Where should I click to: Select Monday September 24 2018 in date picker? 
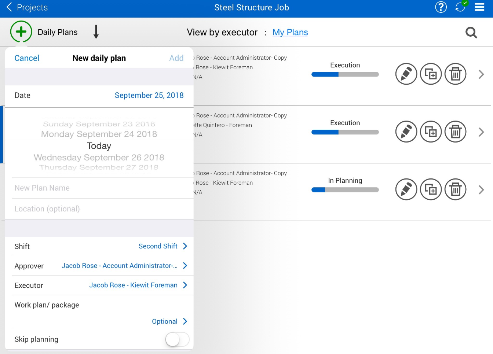pyautogui.click(x=99, y=134)
